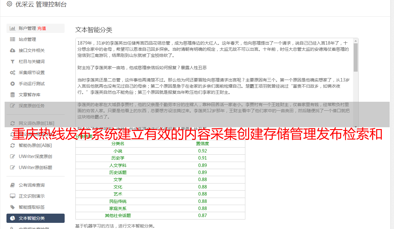Click the book icon for 公有词库查询
Screen dimensions: 394x229
point(13,185)
